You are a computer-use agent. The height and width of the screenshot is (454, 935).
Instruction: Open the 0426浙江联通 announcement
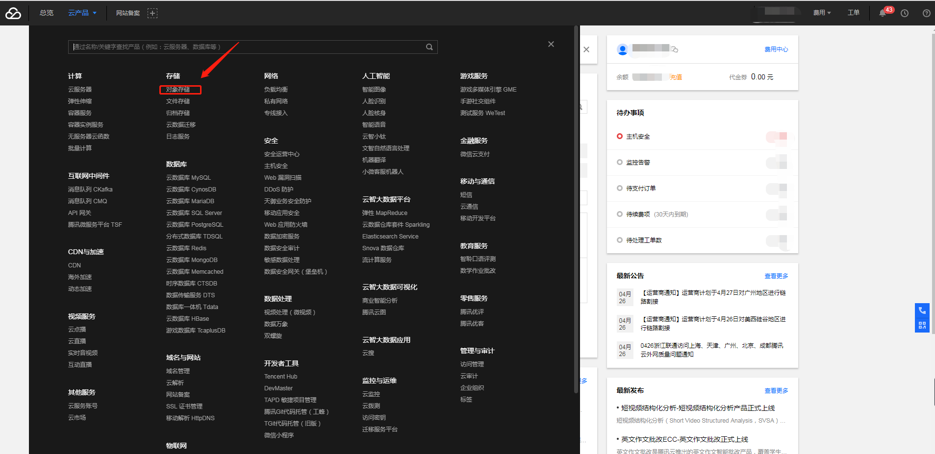point(712,350)
